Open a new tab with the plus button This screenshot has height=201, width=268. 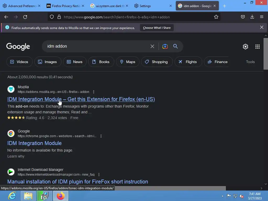[x=224, y=6]
